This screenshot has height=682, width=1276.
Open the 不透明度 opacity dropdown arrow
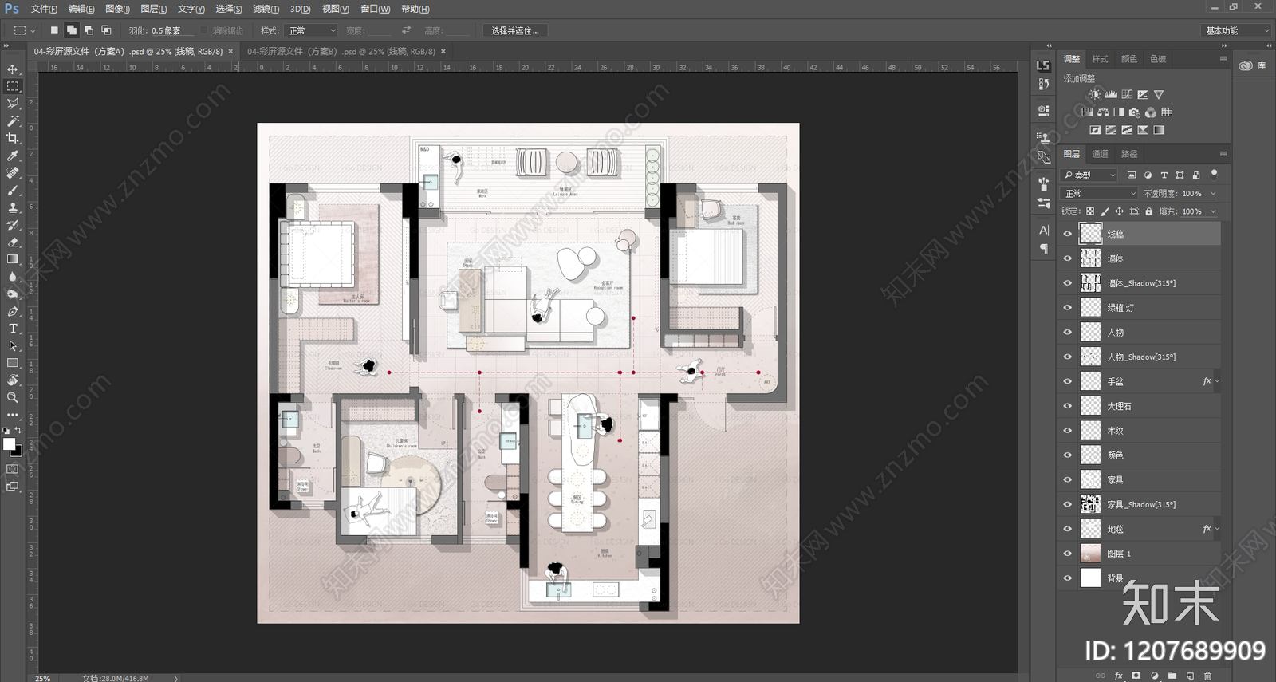[1213, 193]
